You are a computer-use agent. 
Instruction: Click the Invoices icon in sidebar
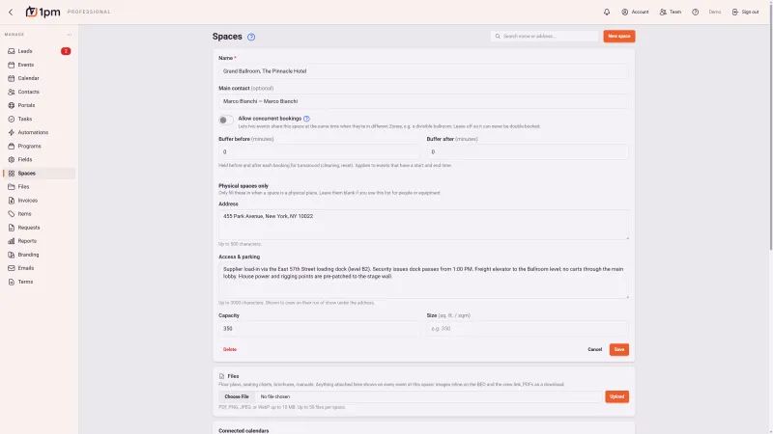click(12, 201)
